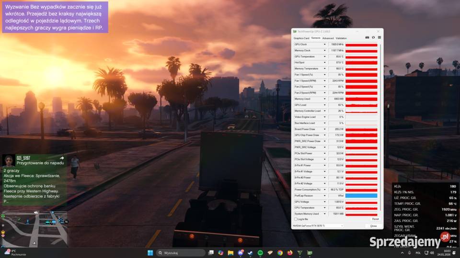Open the notifications bell icon
Viewport: 460px width, 258px height.
pyautogui.click(x=454, y=253)
